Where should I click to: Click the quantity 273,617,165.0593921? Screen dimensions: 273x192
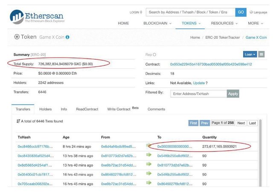(219, 146)
